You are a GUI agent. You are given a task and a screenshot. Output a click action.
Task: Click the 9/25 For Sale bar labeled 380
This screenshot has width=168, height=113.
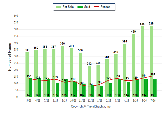(63, 71)
